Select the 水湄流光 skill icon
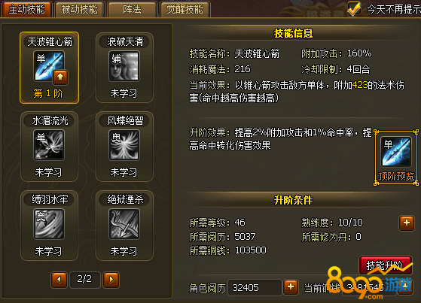 [49, 145]
